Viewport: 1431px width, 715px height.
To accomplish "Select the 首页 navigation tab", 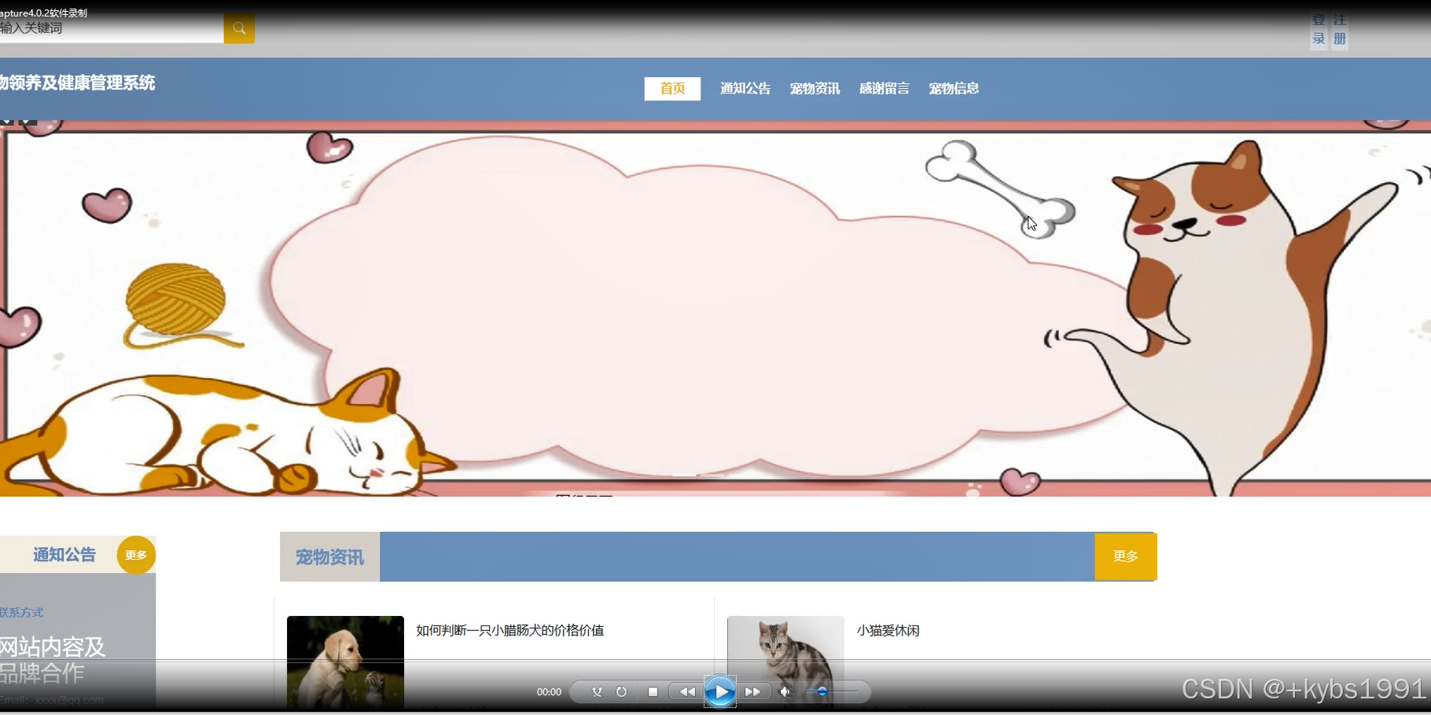I will [672, 89].
